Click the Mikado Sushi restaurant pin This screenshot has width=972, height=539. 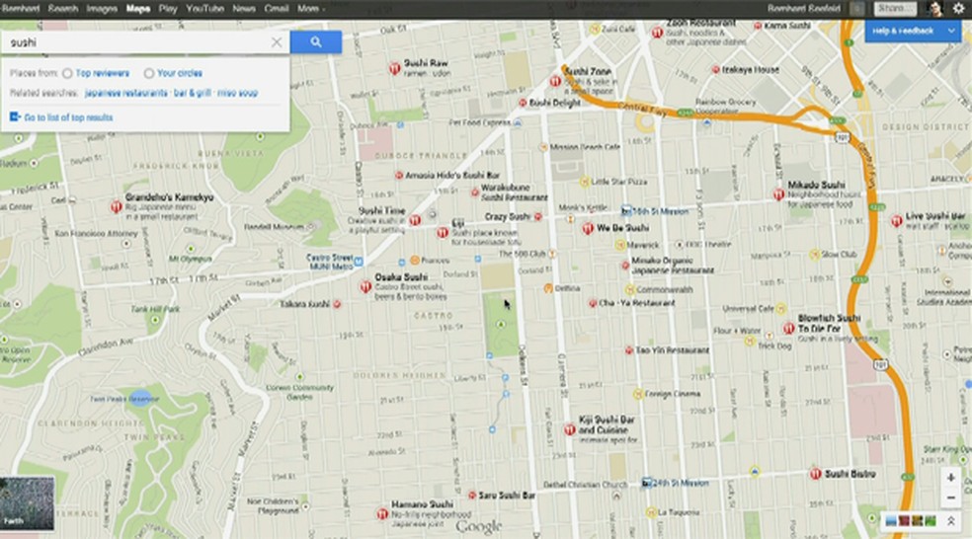point(778,194)
